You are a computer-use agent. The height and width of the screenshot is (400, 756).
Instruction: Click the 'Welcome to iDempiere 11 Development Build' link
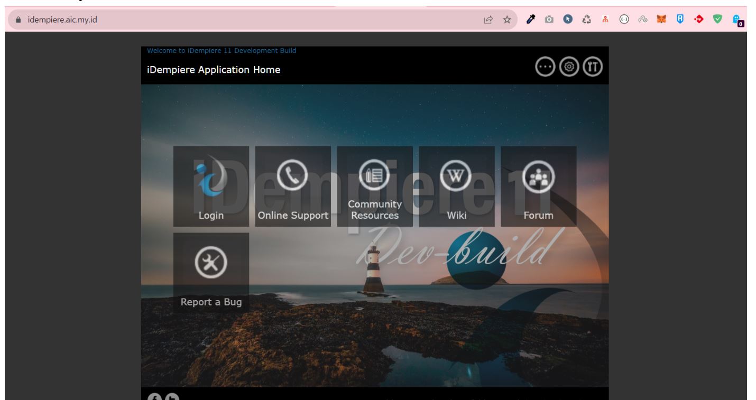click(x=222, y=50)
